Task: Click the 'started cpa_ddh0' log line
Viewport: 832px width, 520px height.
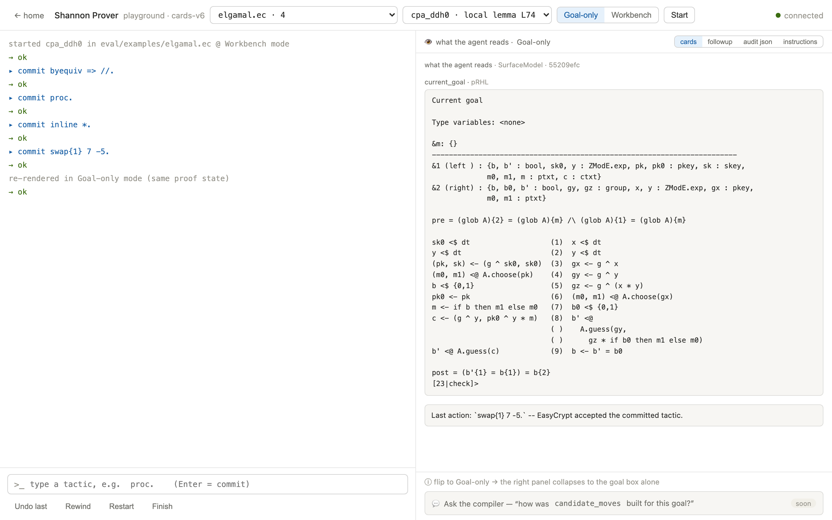Action: [149, 44]
